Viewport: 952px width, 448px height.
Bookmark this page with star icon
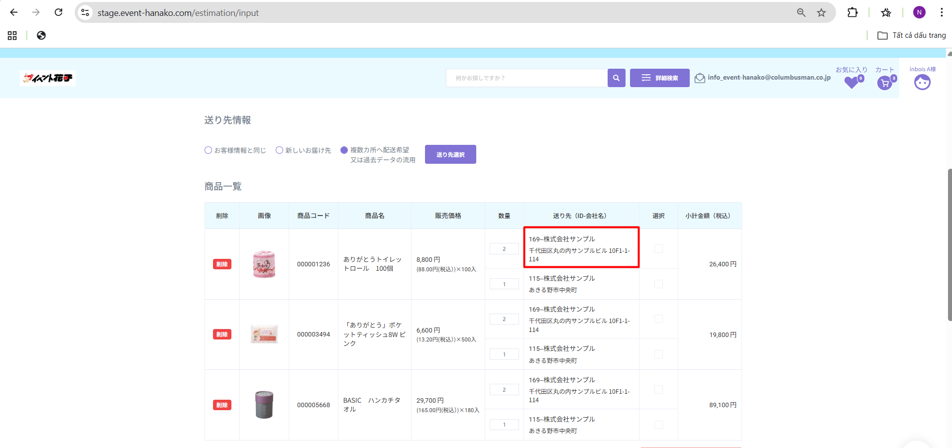821,12
